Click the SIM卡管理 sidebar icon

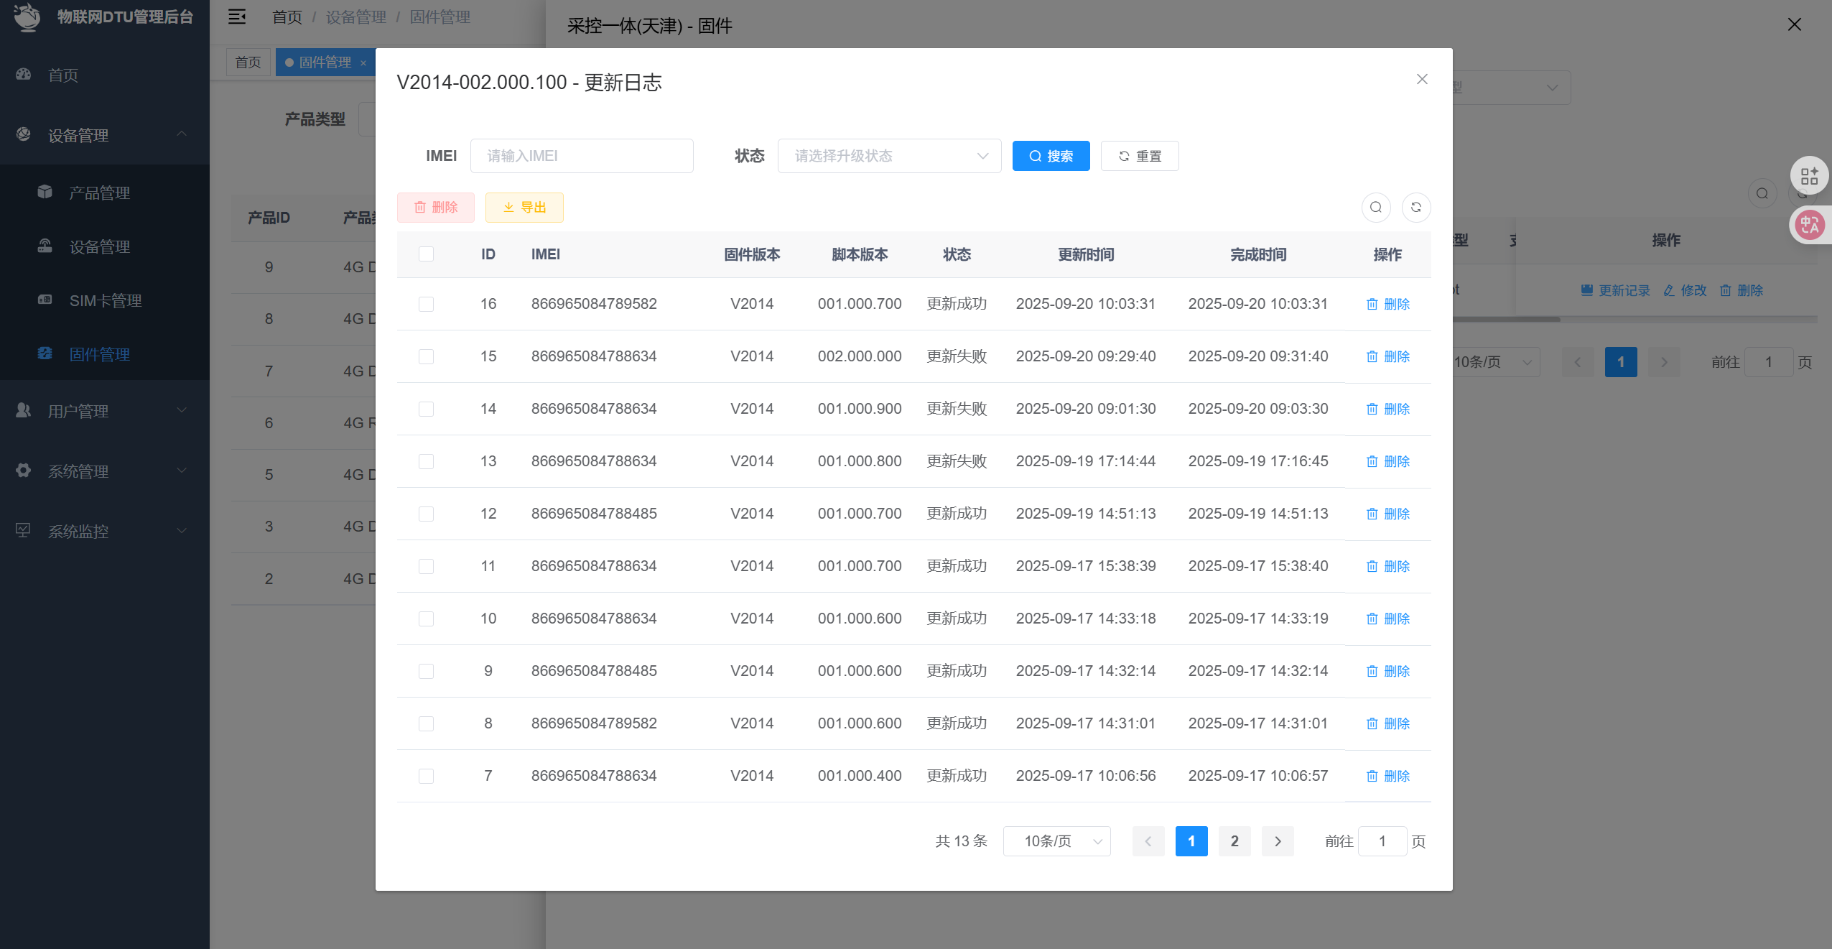(x=45, y=300)
